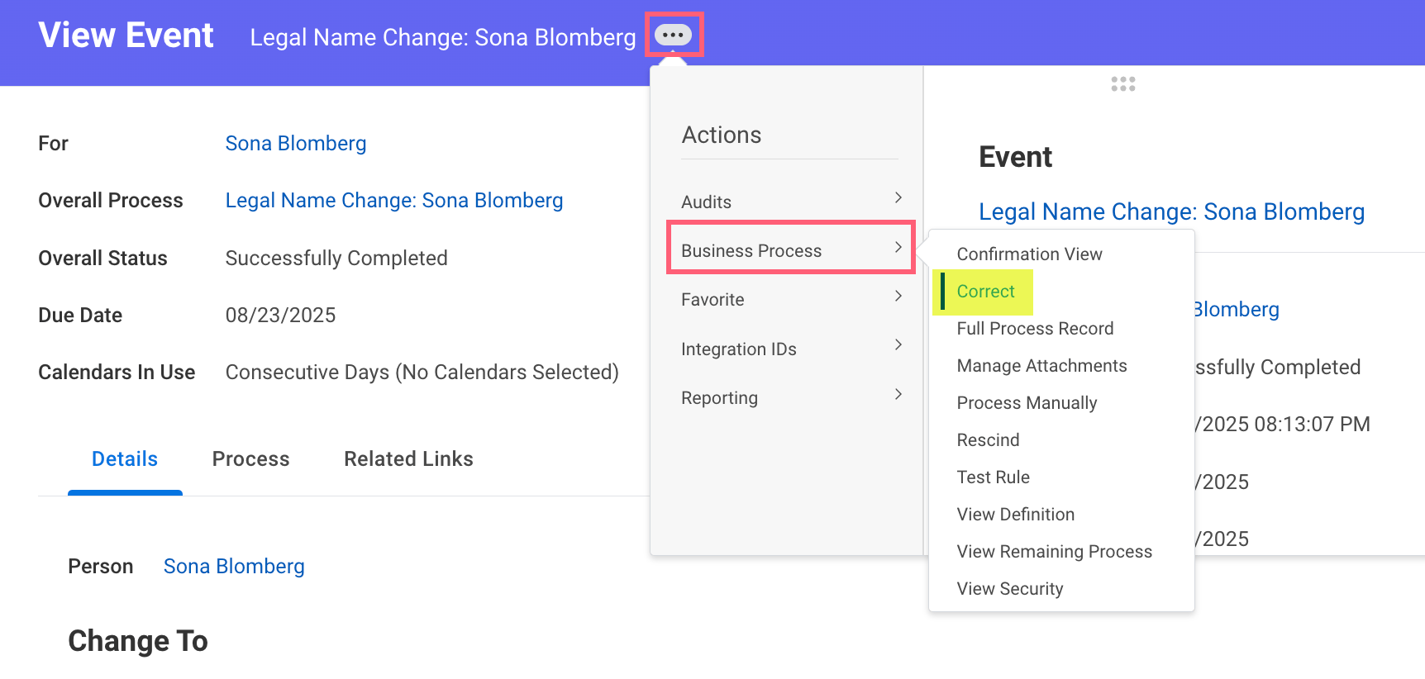Select Test Rule option
Viewport: 1425px width, 679px height.
pos(993,477)
